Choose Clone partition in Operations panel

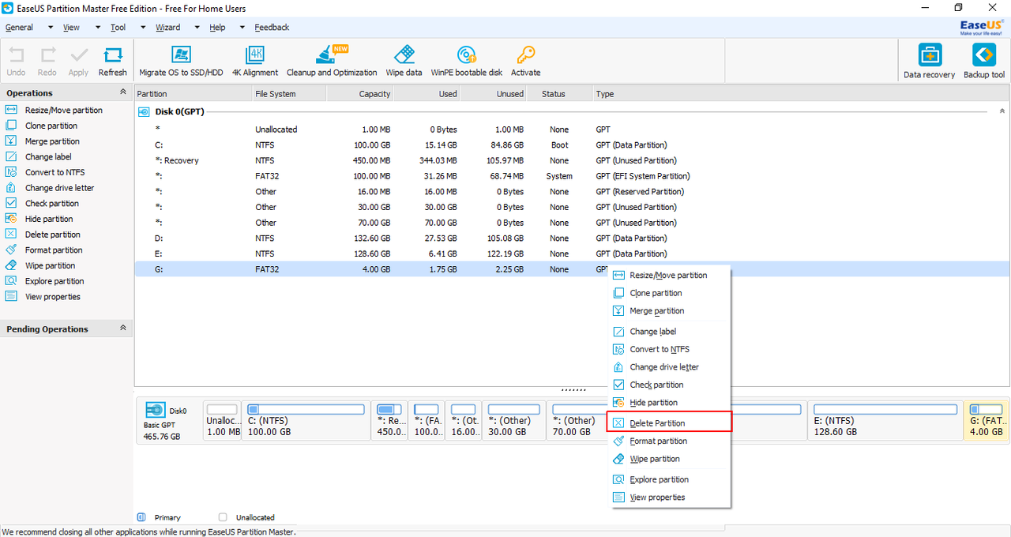pos(41,126)
